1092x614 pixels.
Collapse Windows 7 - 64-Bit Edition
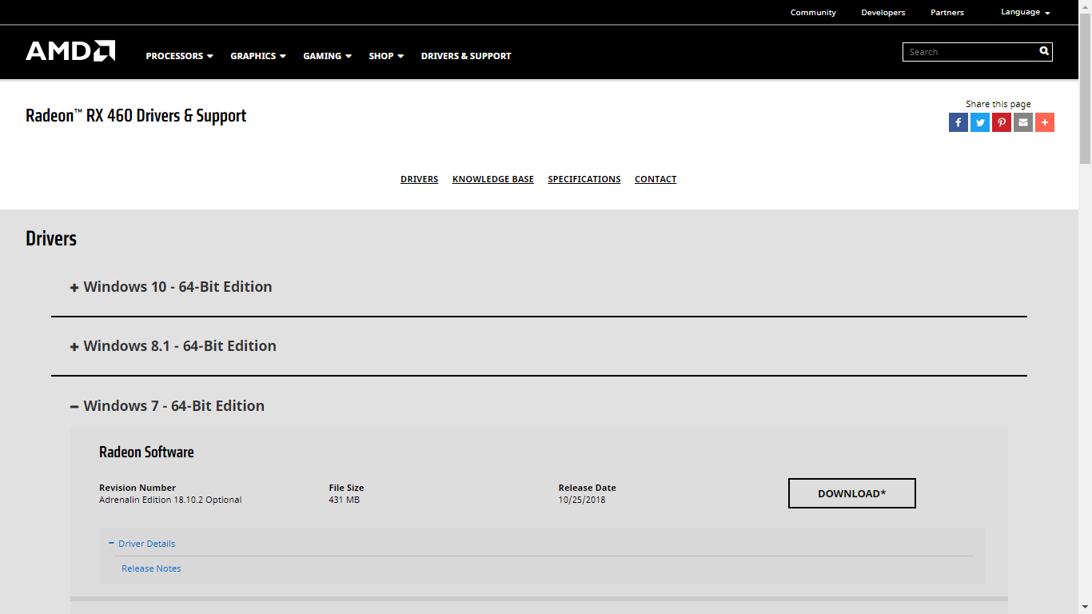[x=167, y=406]
